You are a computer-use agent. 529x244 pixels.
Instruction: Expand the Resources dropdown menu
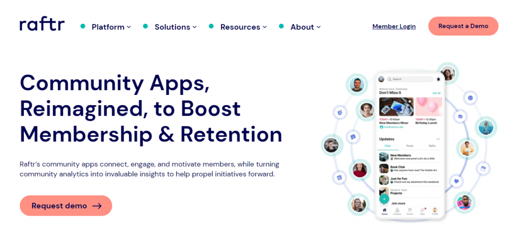[243, 27]
